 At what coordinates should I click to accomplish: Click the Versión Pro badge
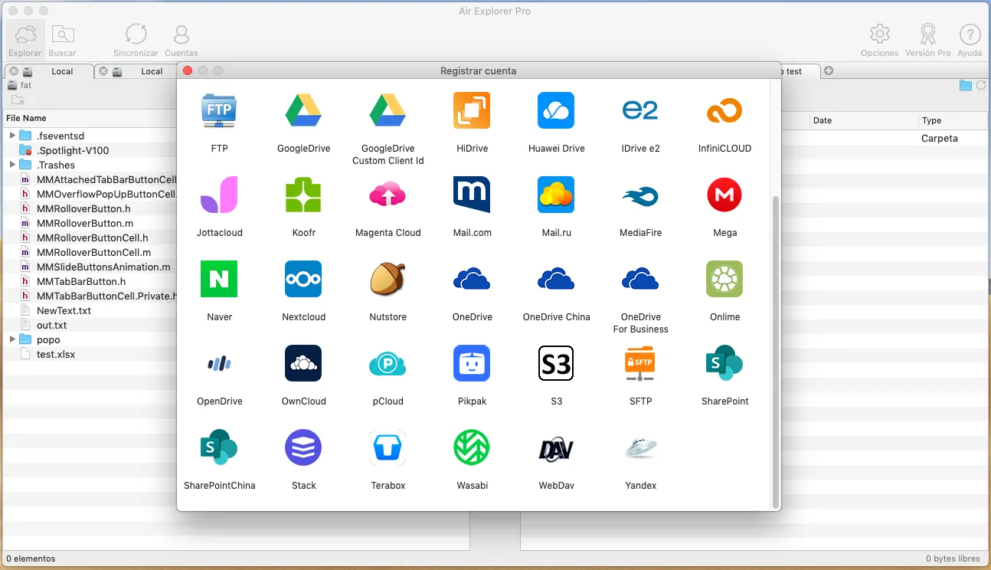[927, 40]
